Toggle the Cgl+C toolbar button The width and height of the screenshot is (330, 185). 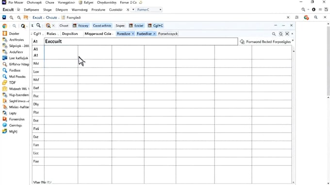[x=155, y=26]
